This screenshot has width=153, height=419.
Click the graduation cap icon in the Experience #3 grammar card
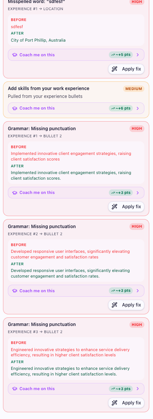(15, 389)
